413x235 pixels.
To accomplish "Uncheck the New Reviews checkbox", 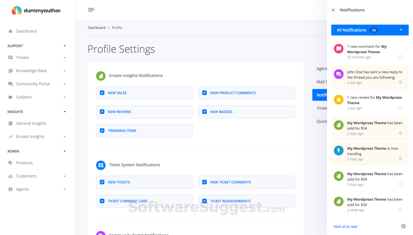I will click(x=102, y=112).
